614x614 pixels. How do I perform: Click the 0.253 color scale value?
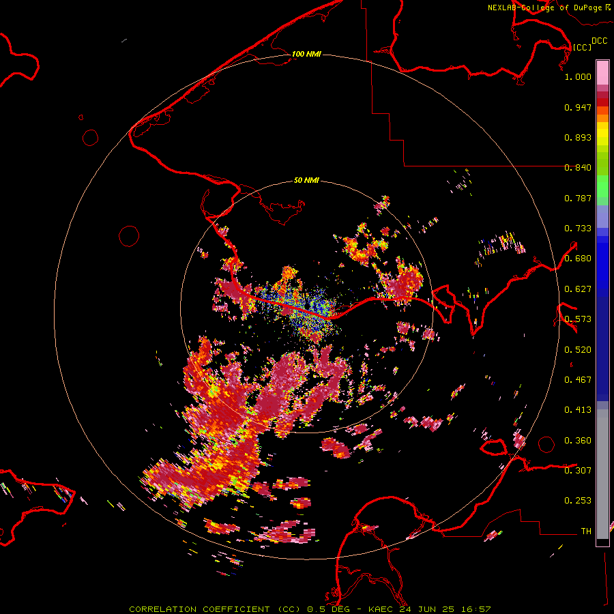pyautogui.click(x=578, y=501)
